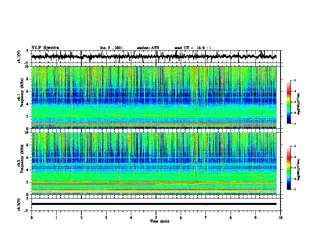Select the date text 'Jan. 3, 2021'

click(x=111, y=48)
